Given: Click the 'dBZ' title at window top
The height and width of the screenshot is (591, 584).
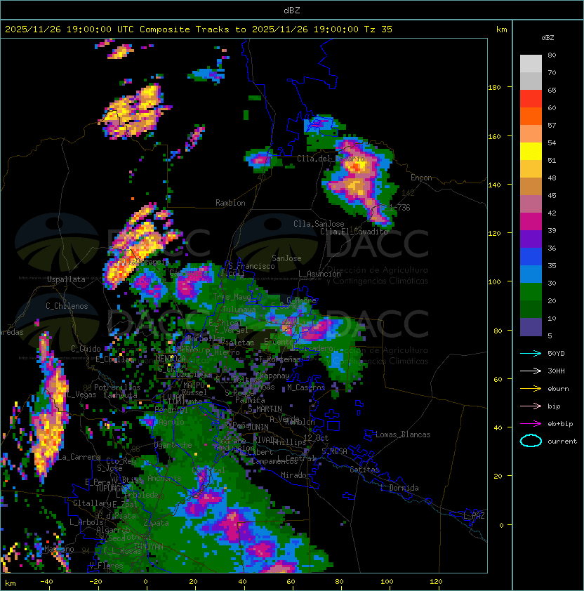Looking at the screenshot, I should point(292,11).
